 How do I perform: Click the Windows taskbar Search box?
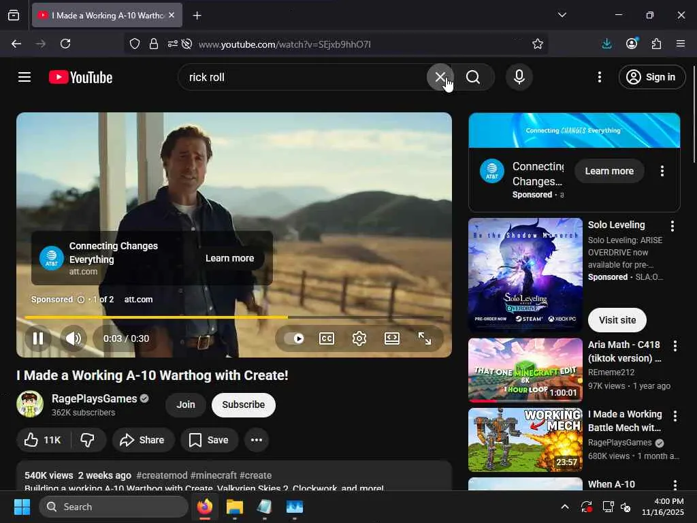point(114,507)
